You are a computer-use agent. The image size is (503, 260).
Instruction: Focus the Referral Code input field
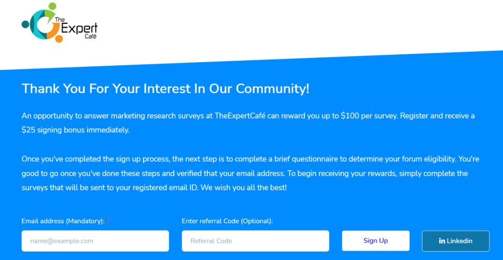255,241
